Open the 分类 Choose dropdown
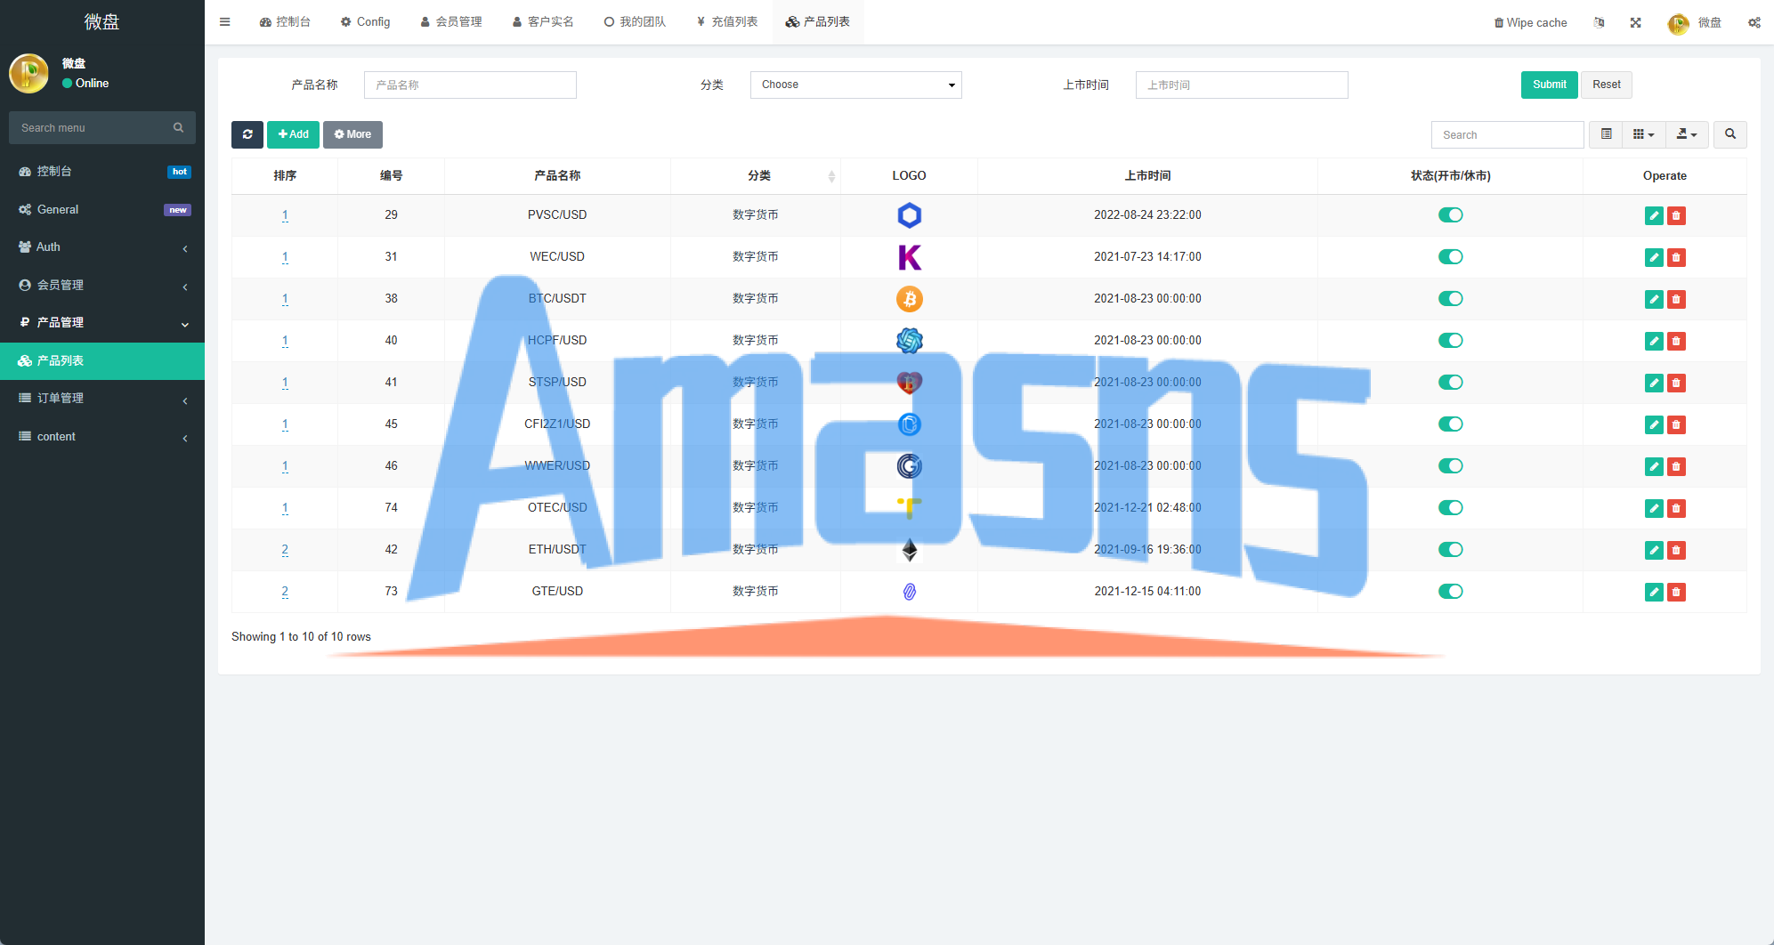The image size is (1774, 945). point(855,85)
